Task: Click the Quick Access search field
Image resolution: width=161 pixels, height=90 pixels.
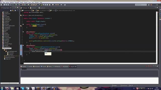Action: coord(141,5)
